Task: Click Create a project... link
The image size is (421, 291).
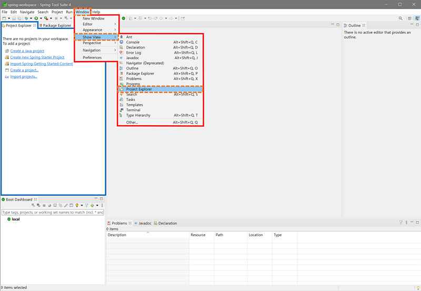Action: tap(24, 70)
